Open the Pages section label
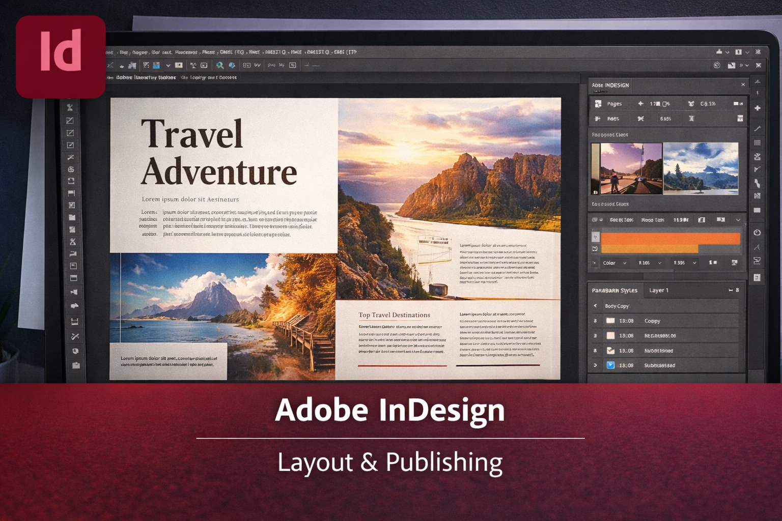Viewport: 782px width, 521px height. pos(615,104)
